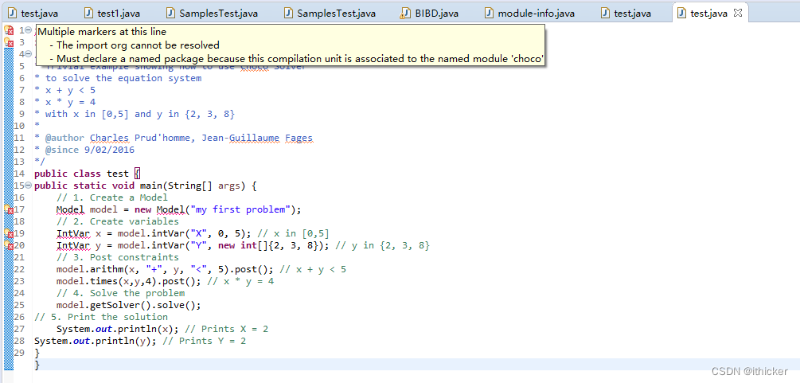Click the underlined 'IntVar' on line 19
This screenshot has height=383, width=800.
point(72,233)
